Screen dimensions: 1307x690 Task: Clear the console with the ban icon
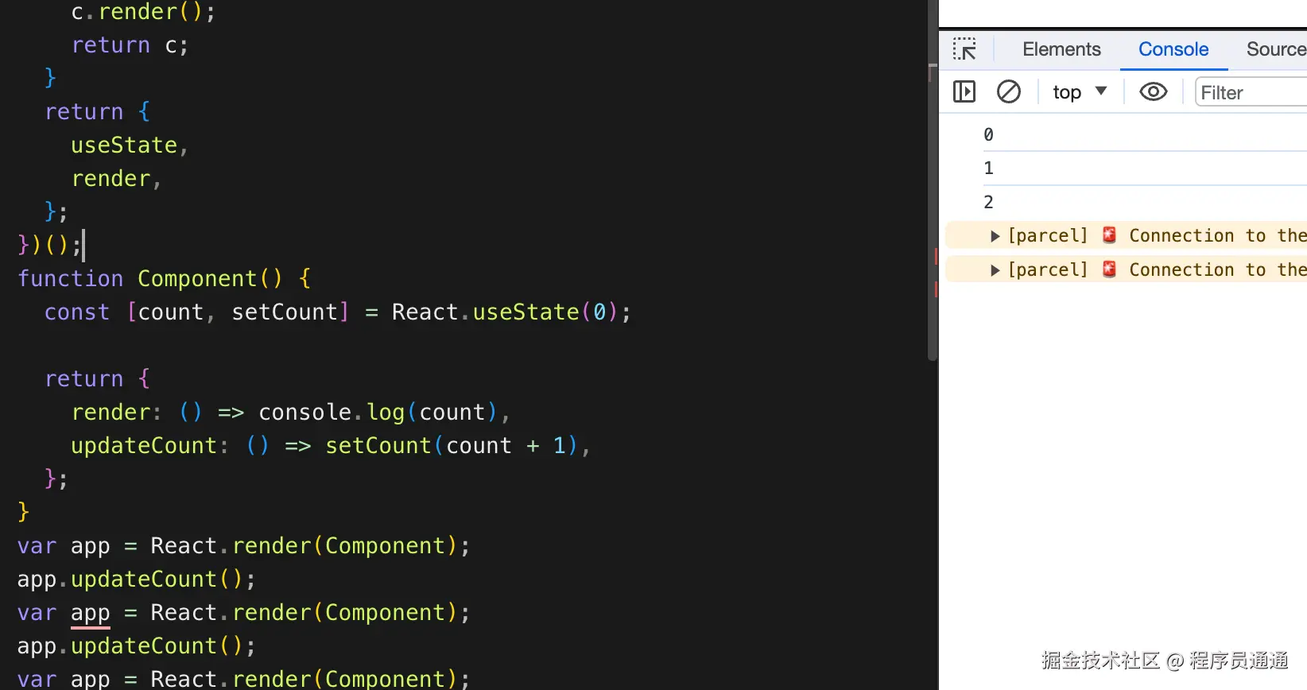point(1009,92)
